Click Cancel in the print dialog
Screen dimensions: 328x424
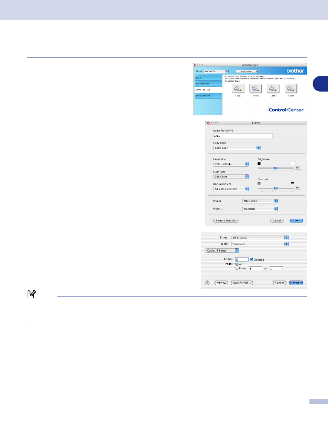[x=280, y=283]
